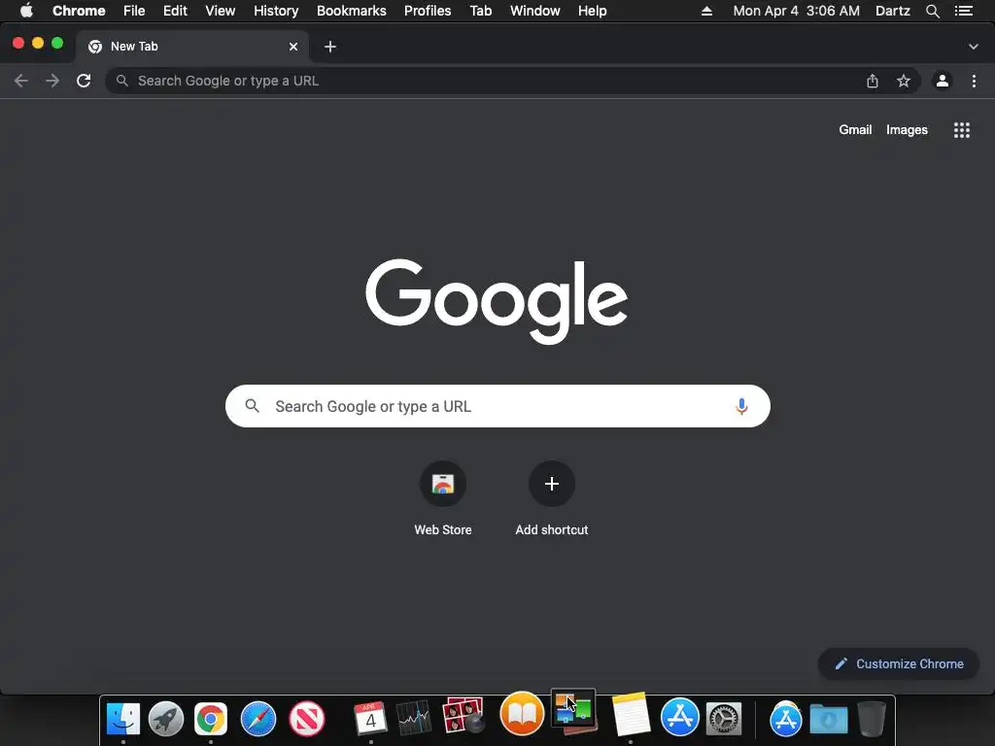Viewport: 995px width, 746px height.
Task: Open the Trash in the dock
Action: [x=872, y=719]
